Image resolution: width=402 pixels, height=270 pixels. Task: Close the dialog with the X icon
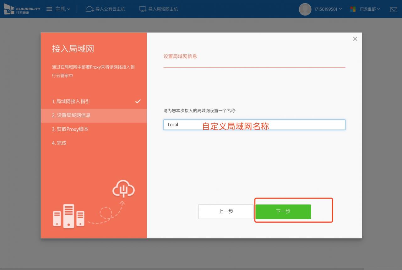[x=355, y=39]
